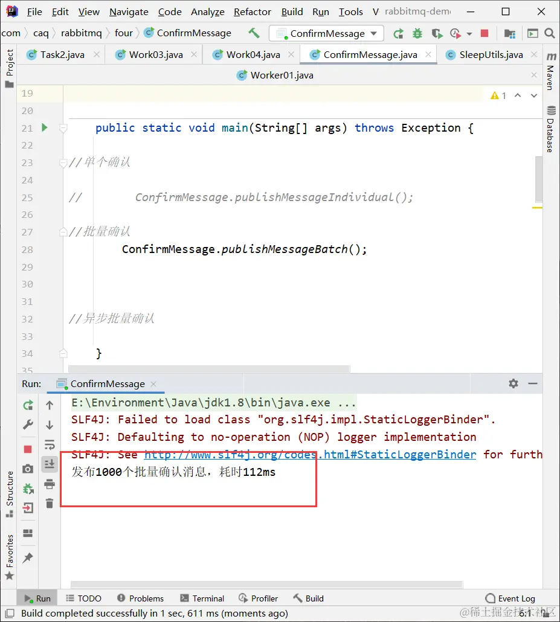Screen dimensions: 560x622
Task: Click the console horizontal scrollbar
Action: [266, 585]
